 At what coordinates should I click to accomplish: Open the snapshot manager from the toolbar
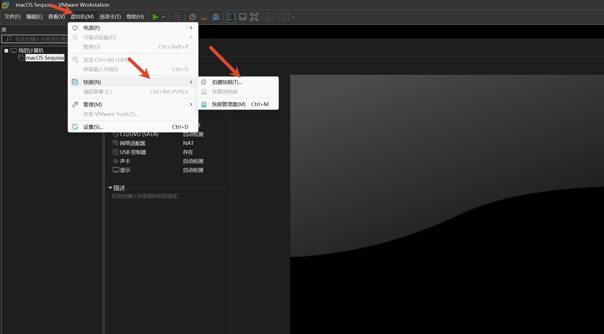[216, 17]
